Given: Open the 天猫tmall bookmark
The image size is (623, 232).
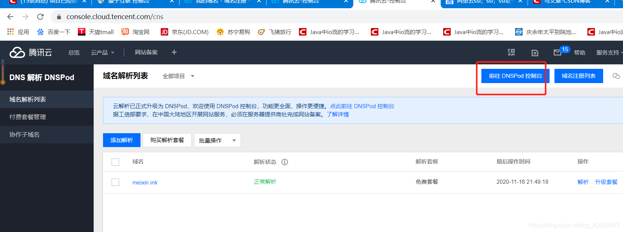Looking at the screenshot, I should click(x=96, y=32).
